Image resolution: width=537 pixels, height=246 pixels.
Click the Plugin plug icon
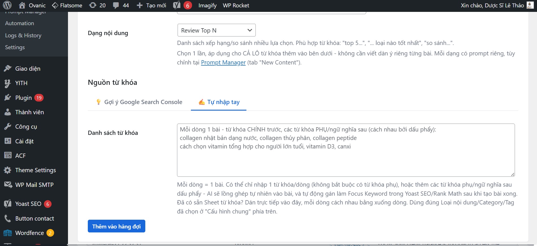(x=8, y=98)
